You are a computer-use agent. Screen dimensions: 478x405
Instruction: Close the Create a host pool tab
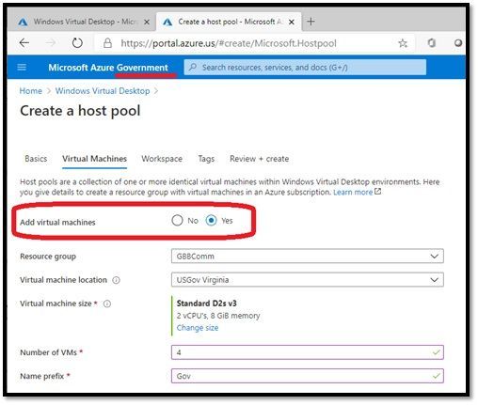292,22
